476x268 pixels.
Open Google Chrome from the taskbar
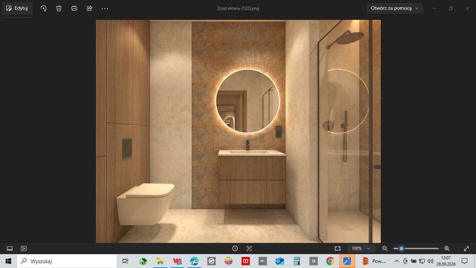click(x=330, y=261)
